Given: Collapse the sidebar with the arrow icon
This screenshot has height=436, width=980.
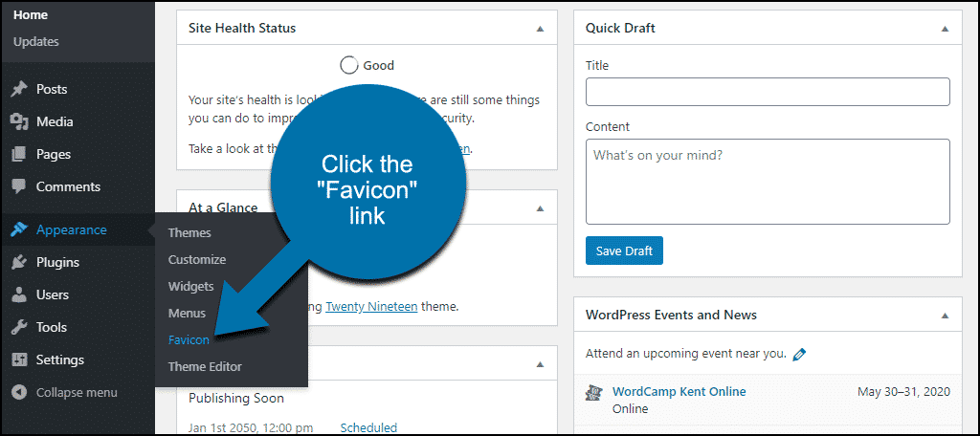Looking at the screenshot, I should point(19,392).
